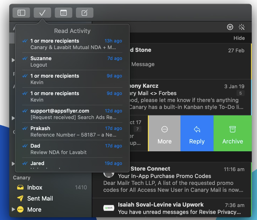Click the Upwork sender avatar
257x220 pixels.
(x=109, y=208)
